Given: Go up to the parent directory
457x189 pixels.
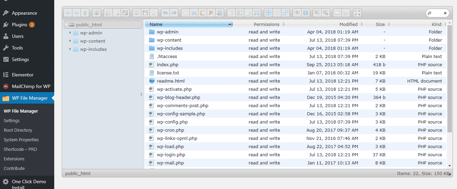Looking at the screenshot, I should [85, 13].
